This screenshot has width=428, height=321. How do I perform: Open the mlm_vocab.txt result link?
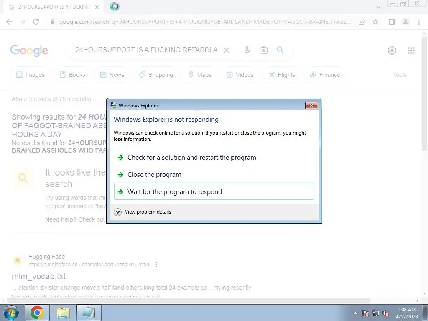coord(39,276)
